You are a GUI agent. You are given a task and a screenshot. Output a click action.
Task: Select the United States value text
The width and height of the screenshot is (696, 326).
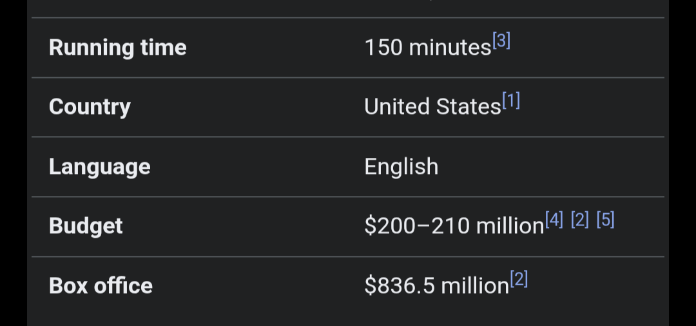point(433,107)
